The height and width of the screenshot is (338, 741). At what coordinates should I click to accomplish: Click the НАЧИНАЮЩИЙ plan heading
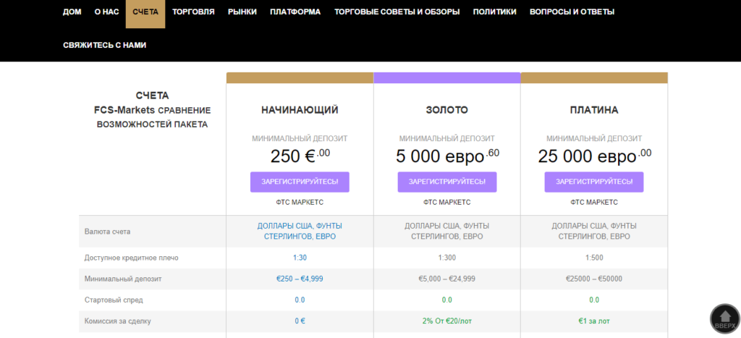(x=300, y=110)
